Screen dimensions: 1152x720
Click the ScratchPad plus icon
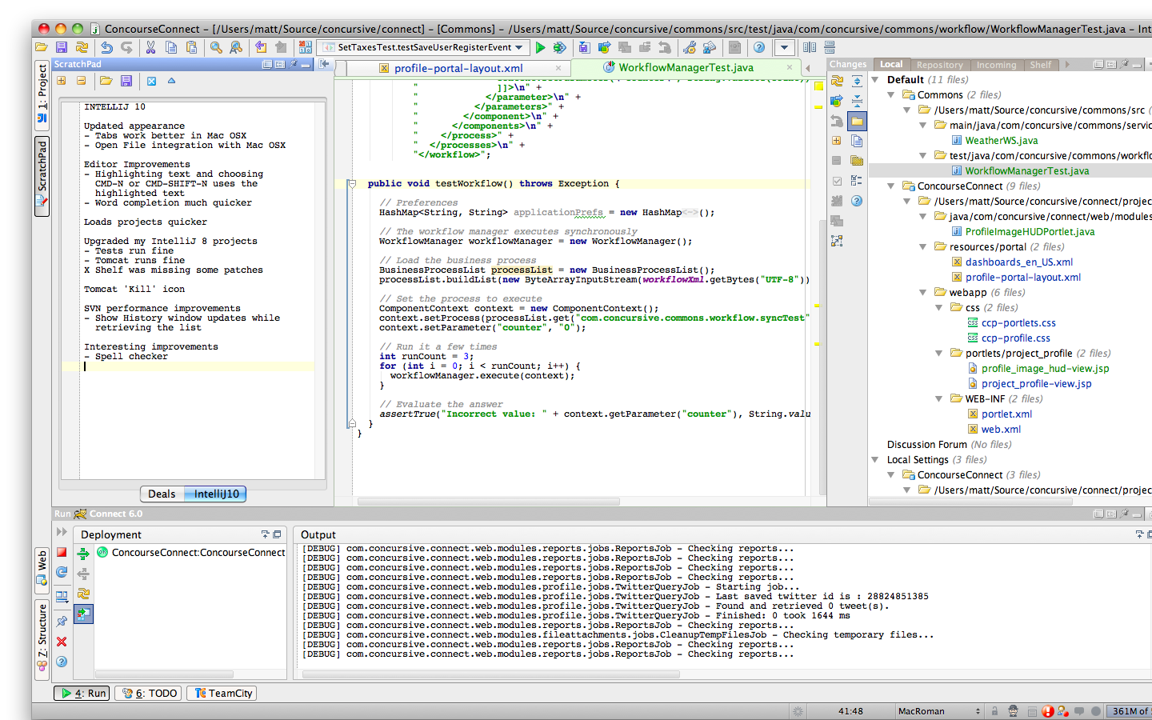pos(62,81)
